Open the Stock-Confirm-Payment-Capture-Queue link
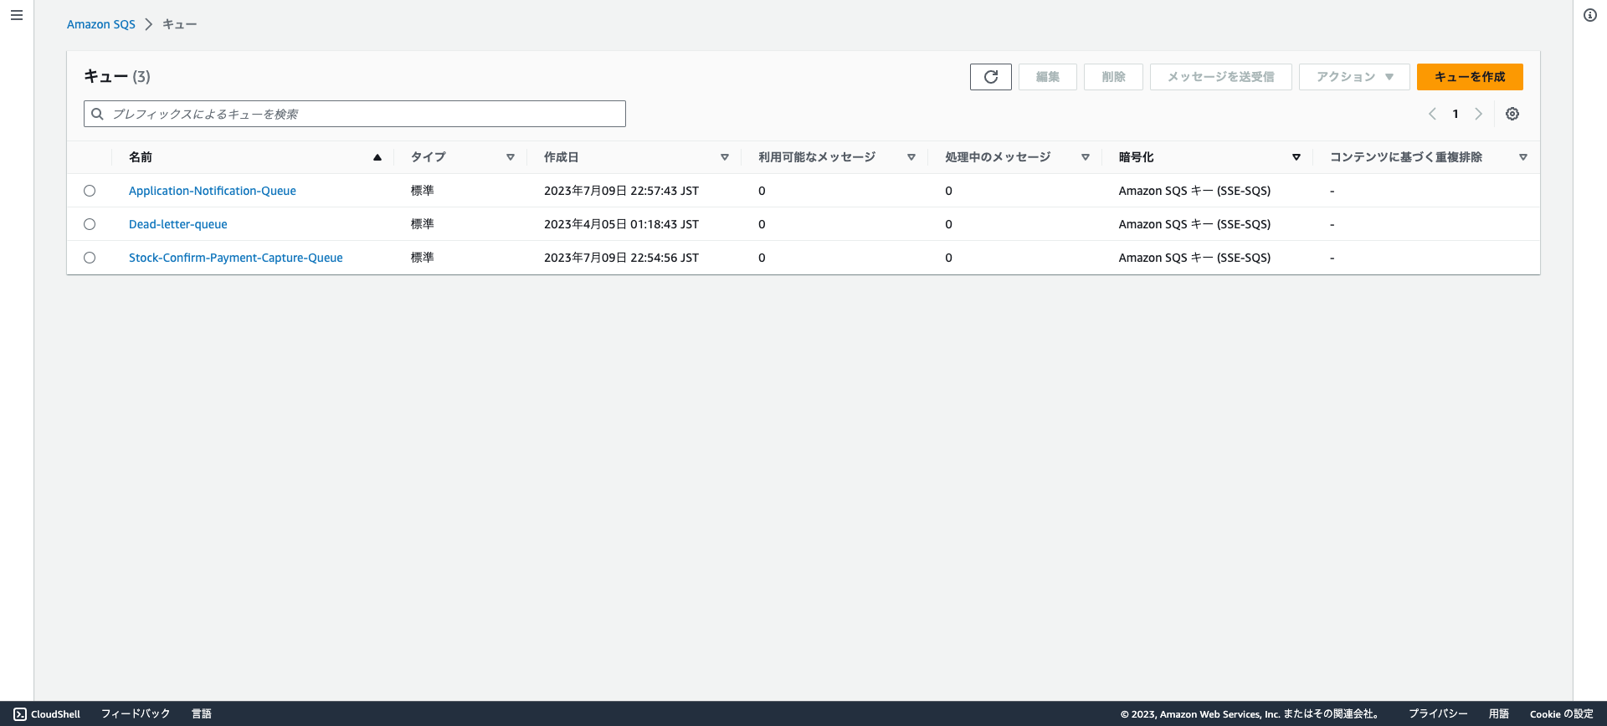The image size is (1607, 726). click(236, 258)
